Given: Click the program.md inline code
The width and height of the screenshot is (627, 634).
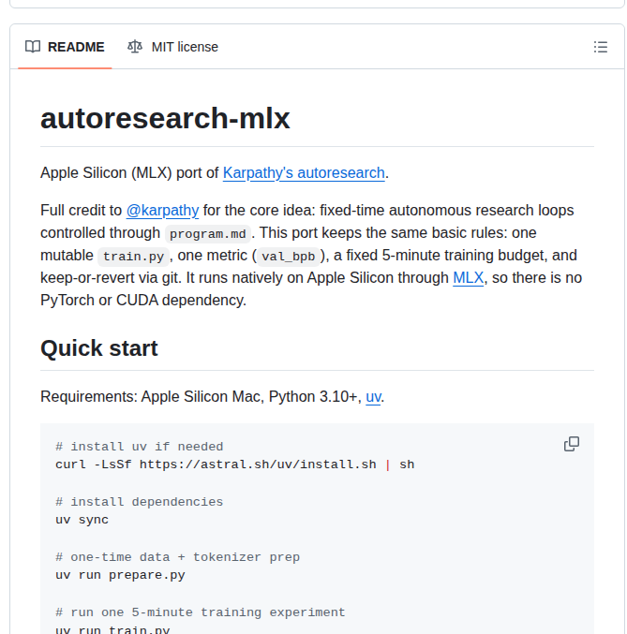Looking at the screenshot, I should coord(208,234).
